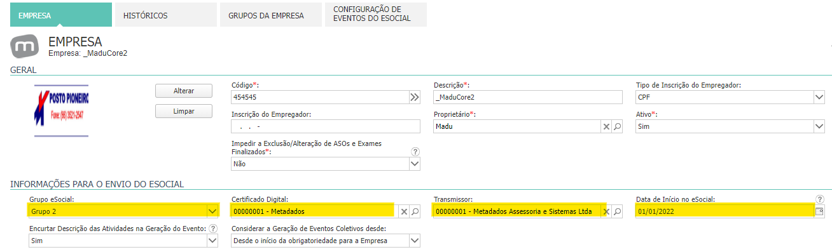Viewport: 832px width, 252px height.
Task: Open Tipo de Inscrição do Empregador dropdown
Action: [819, 97]
